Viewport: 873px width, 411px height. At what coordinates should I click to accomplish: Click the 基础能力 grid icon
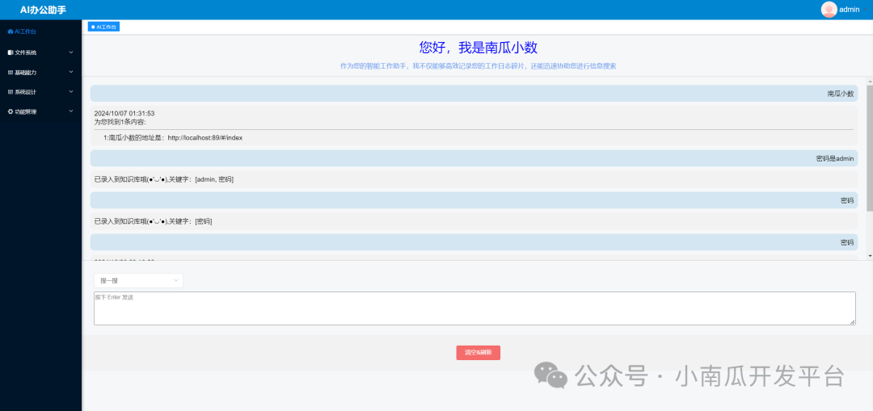click(11, 73)
